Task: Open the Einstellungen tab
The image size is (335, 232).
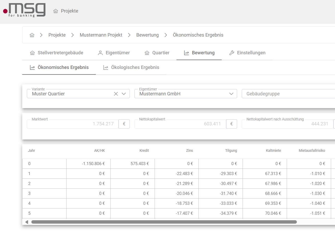Action: (x=247, y=53)
